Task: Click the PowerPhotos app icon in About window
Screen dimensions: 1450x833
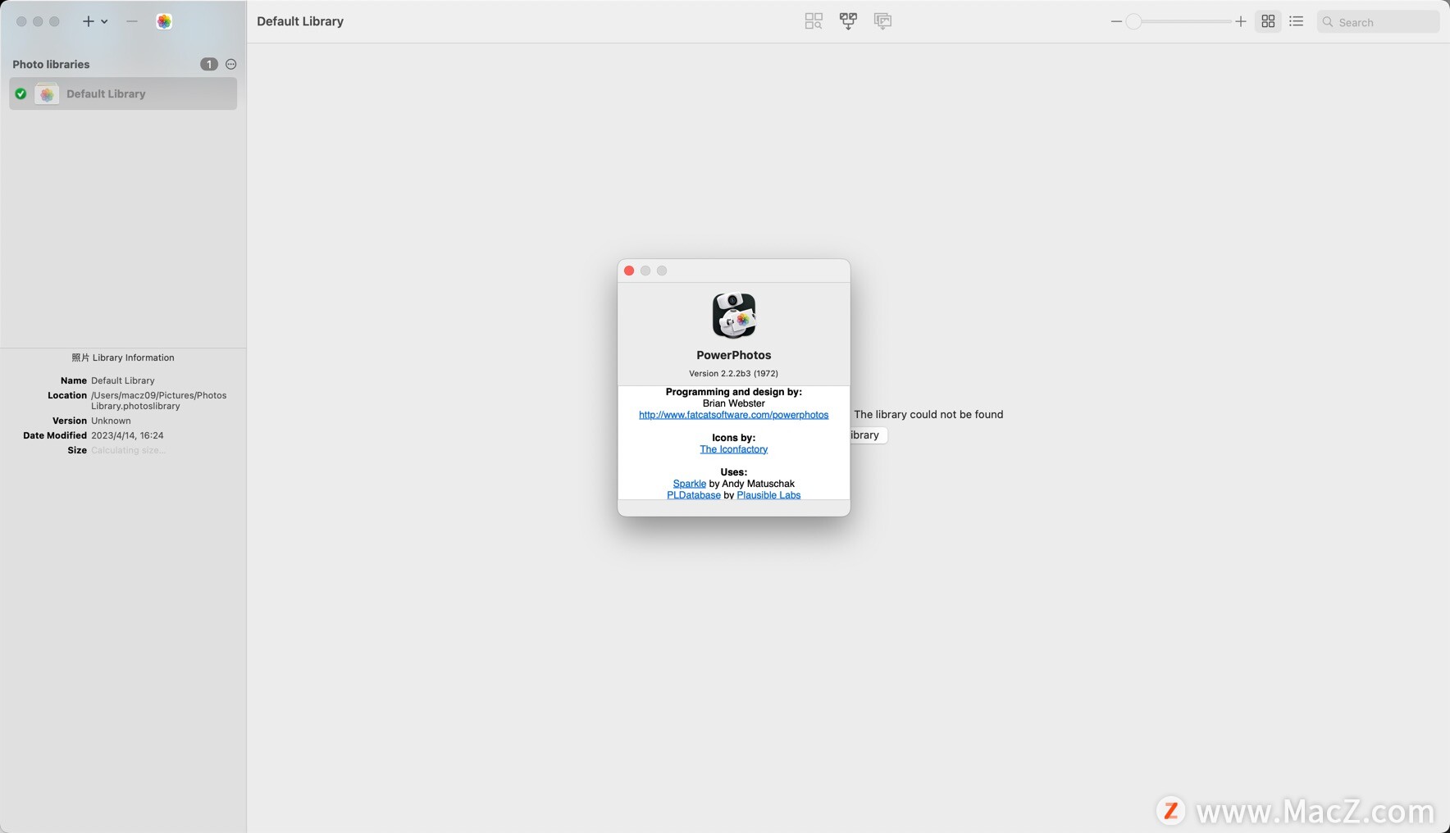Action: [734, 316]
